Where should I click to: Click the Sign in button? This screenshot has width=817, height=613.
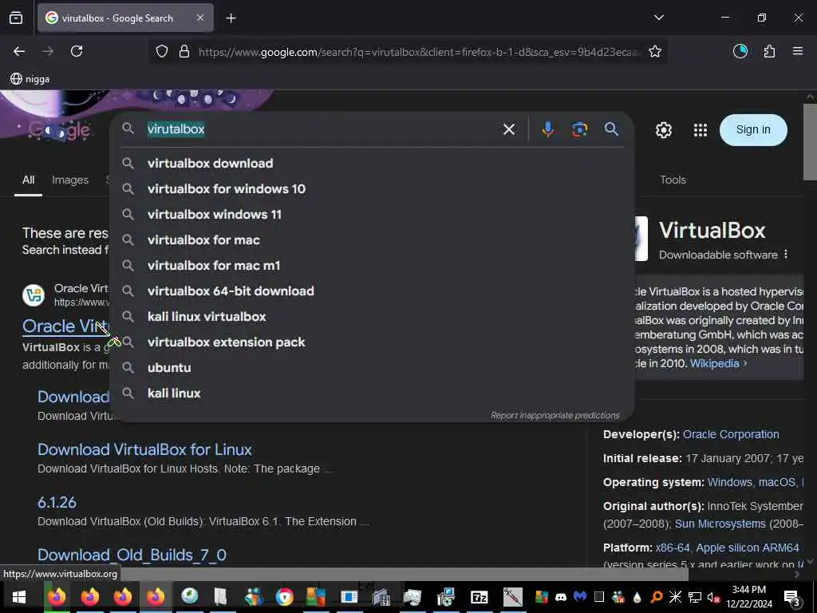[753, 129]
